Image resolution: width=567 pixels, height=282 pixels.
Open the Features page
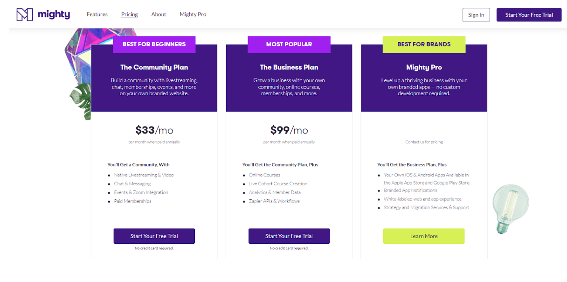(x=97, y=14)
